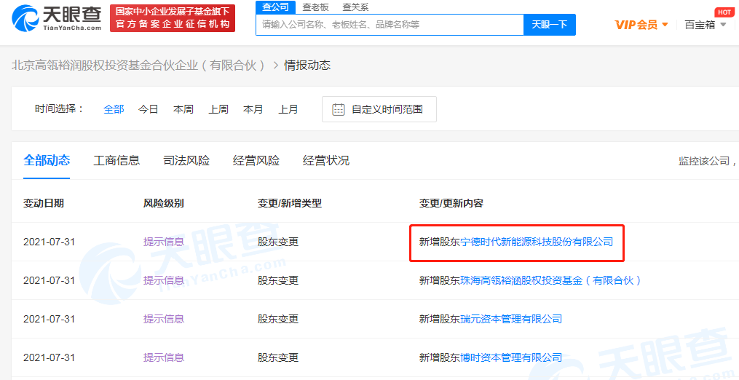The width and height of the screenshot is (739, 380).
Task: Open 博时资本管理有限公司 shareholder link
Action: (511, 358)
